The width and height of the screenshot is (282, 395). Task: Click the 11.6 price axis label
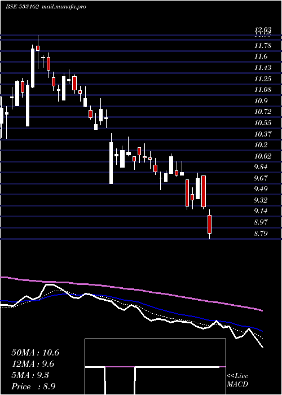[261, 56]
